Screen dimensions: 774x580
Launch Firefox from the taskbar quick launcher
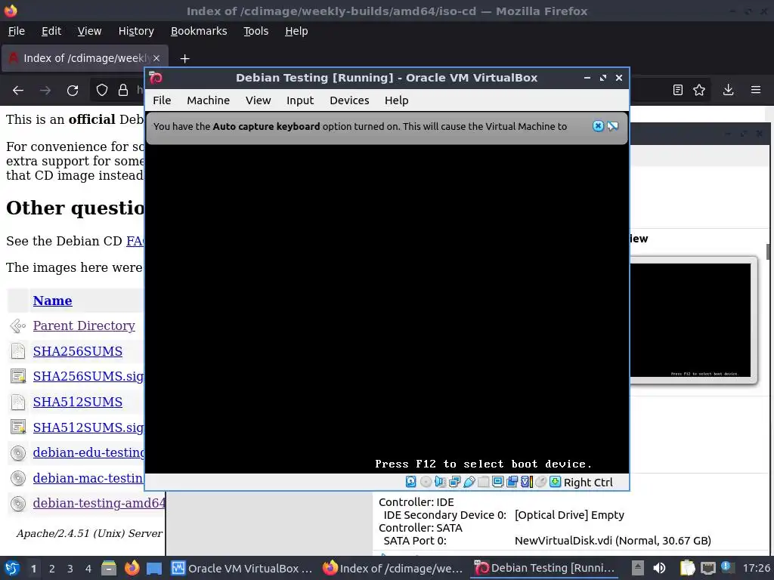click(132, 568)
